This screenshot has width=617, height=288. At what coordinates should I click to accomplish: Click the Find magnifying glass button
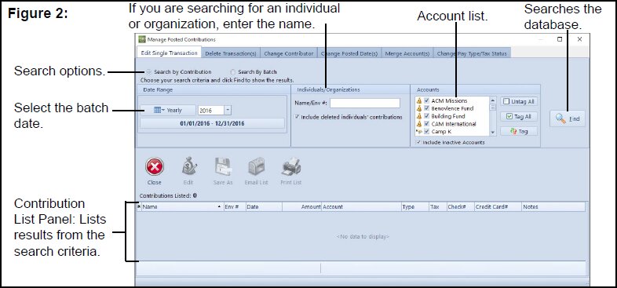pyautogui.click(x=568, y=118)
